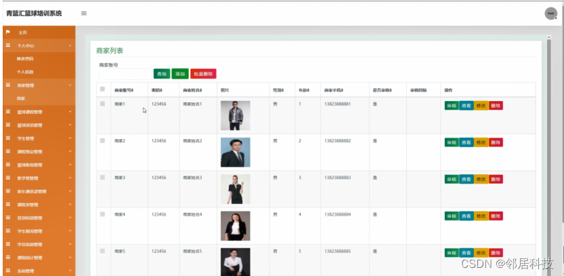Screen dimensions: 564x276
Task: Click the hamburger menu icon in the header
Action: click(x=84, y=14)
